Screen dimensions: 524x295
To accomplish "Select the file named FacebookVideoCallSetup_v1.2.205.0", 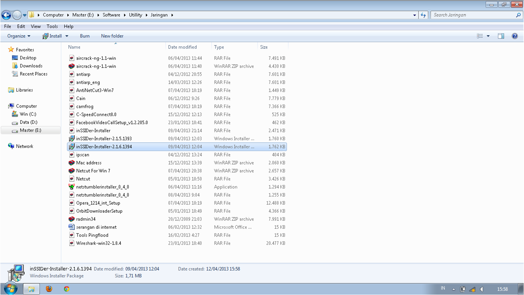I will tap(112, 122).
